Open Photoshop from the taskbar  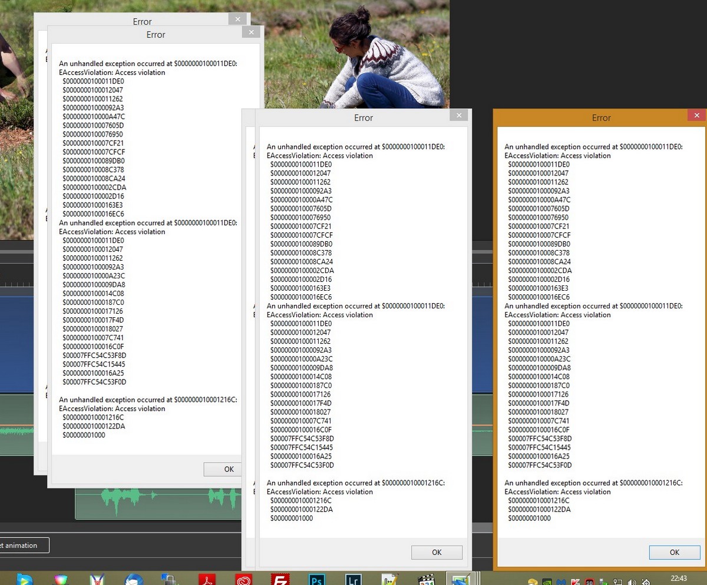pos(317,580)
